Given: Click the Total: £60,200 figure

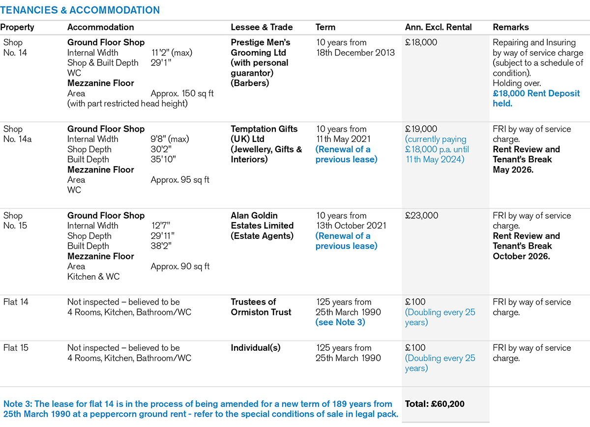Looking at the screenshot, I should (435, 404).
